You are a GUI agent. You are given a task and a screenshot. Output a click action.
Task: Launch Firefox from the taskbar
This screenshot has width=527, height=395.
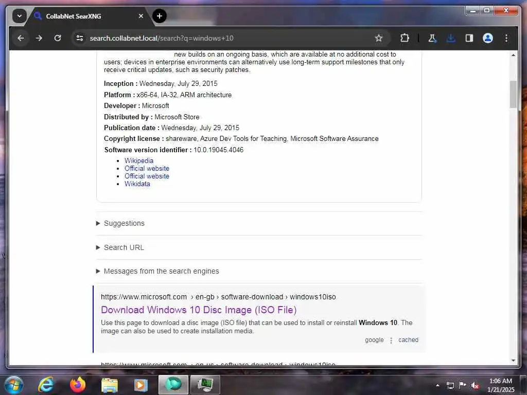click(x=78, y=385)
